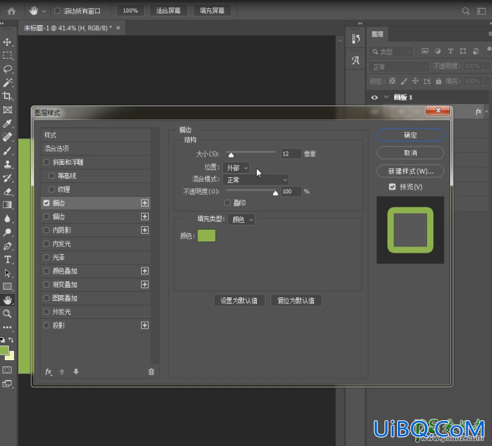Screen dimensions: 492x446
Task: Click the search icon at top right
Action: [x=465, y=11]
